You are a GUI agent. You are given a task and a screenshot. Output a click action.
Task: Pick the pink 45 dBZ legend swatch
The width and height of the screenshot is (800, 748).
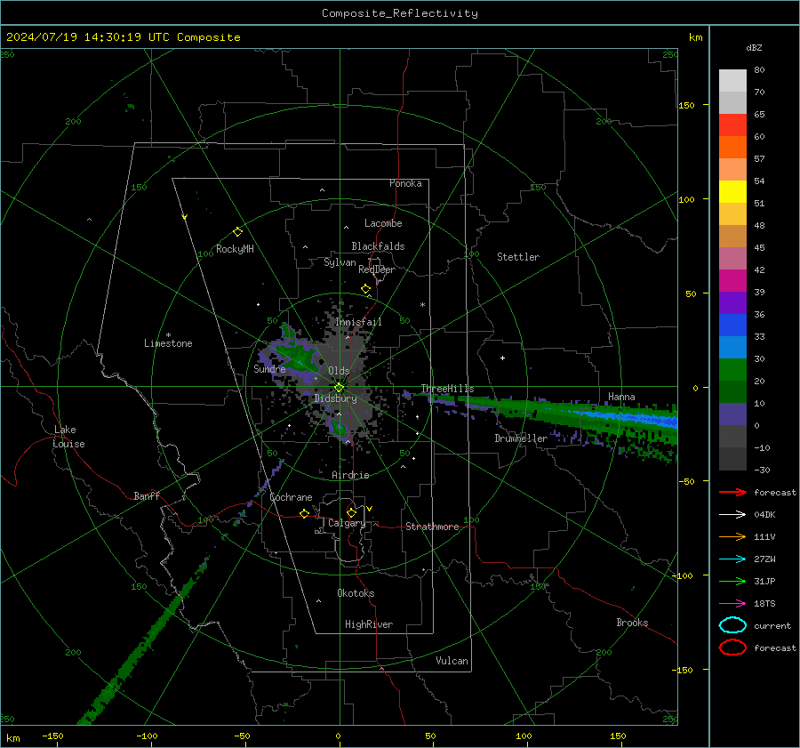(x=732, y=259)
